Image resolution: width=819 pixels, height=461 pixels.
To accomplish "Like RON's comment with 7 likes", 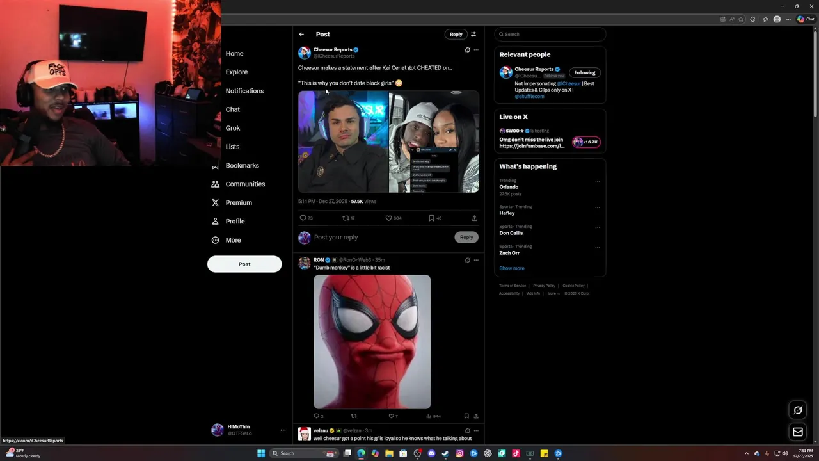I will click(392, 416).
